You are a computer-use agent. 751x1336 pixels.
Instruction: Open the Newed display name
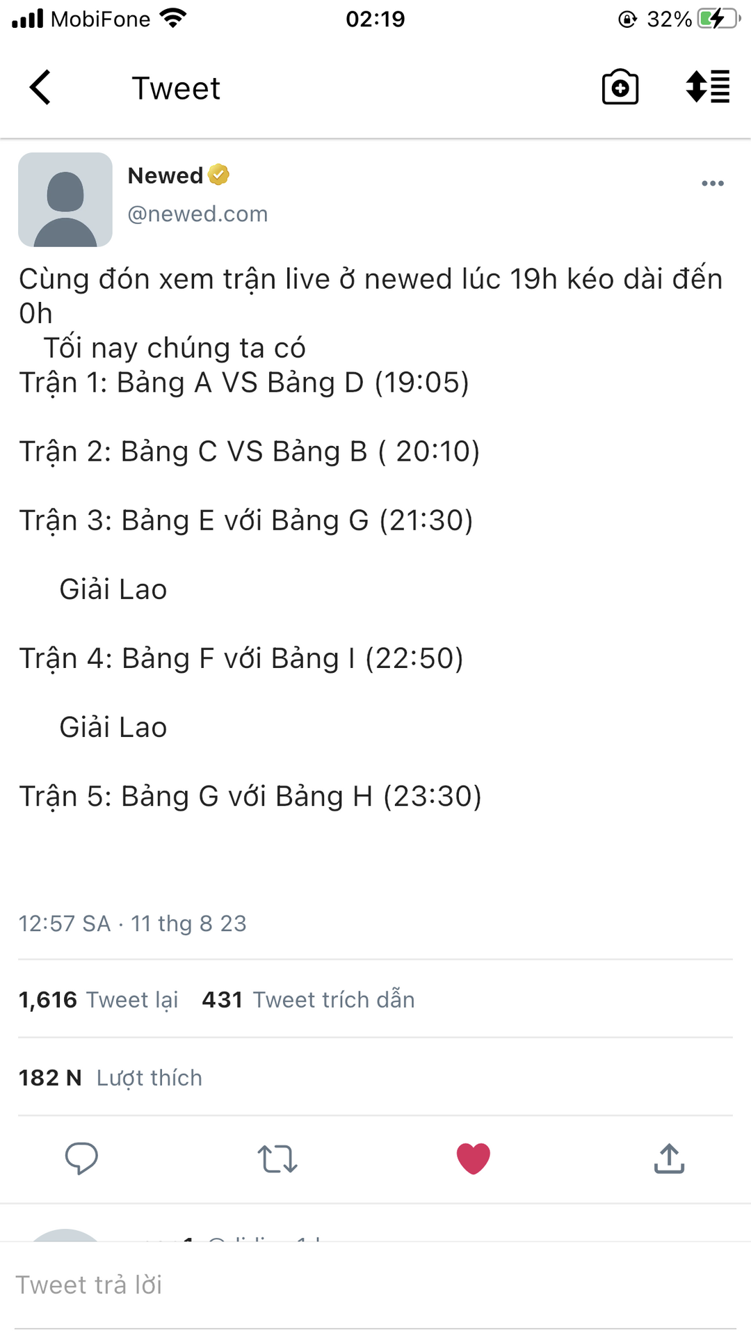coord(165,175)
